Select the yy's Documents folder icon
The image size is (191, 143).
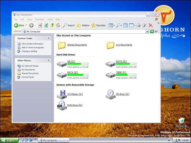click(110, 45)
